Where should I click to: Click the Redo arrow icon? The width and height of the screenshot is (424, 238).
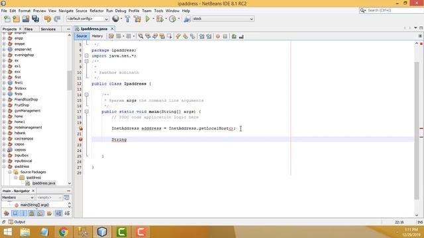[x=57, y=19]
